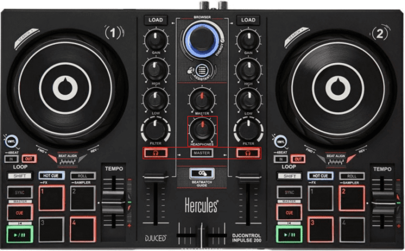Tap performance pad 1 on deck 1

pos(51,198)
